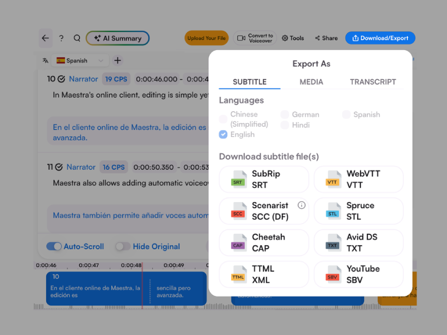447x335 pixels.
Task: Download Cheetah CAP file
Action: tap(264, 243)
